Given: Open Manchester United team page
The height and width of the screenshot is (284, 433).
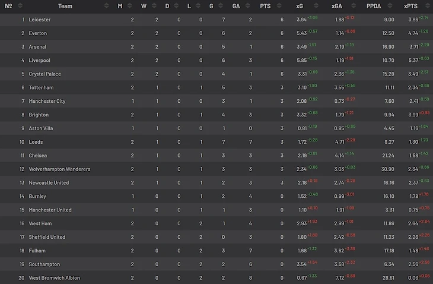Looking at the screenshot, I should 50,210.
